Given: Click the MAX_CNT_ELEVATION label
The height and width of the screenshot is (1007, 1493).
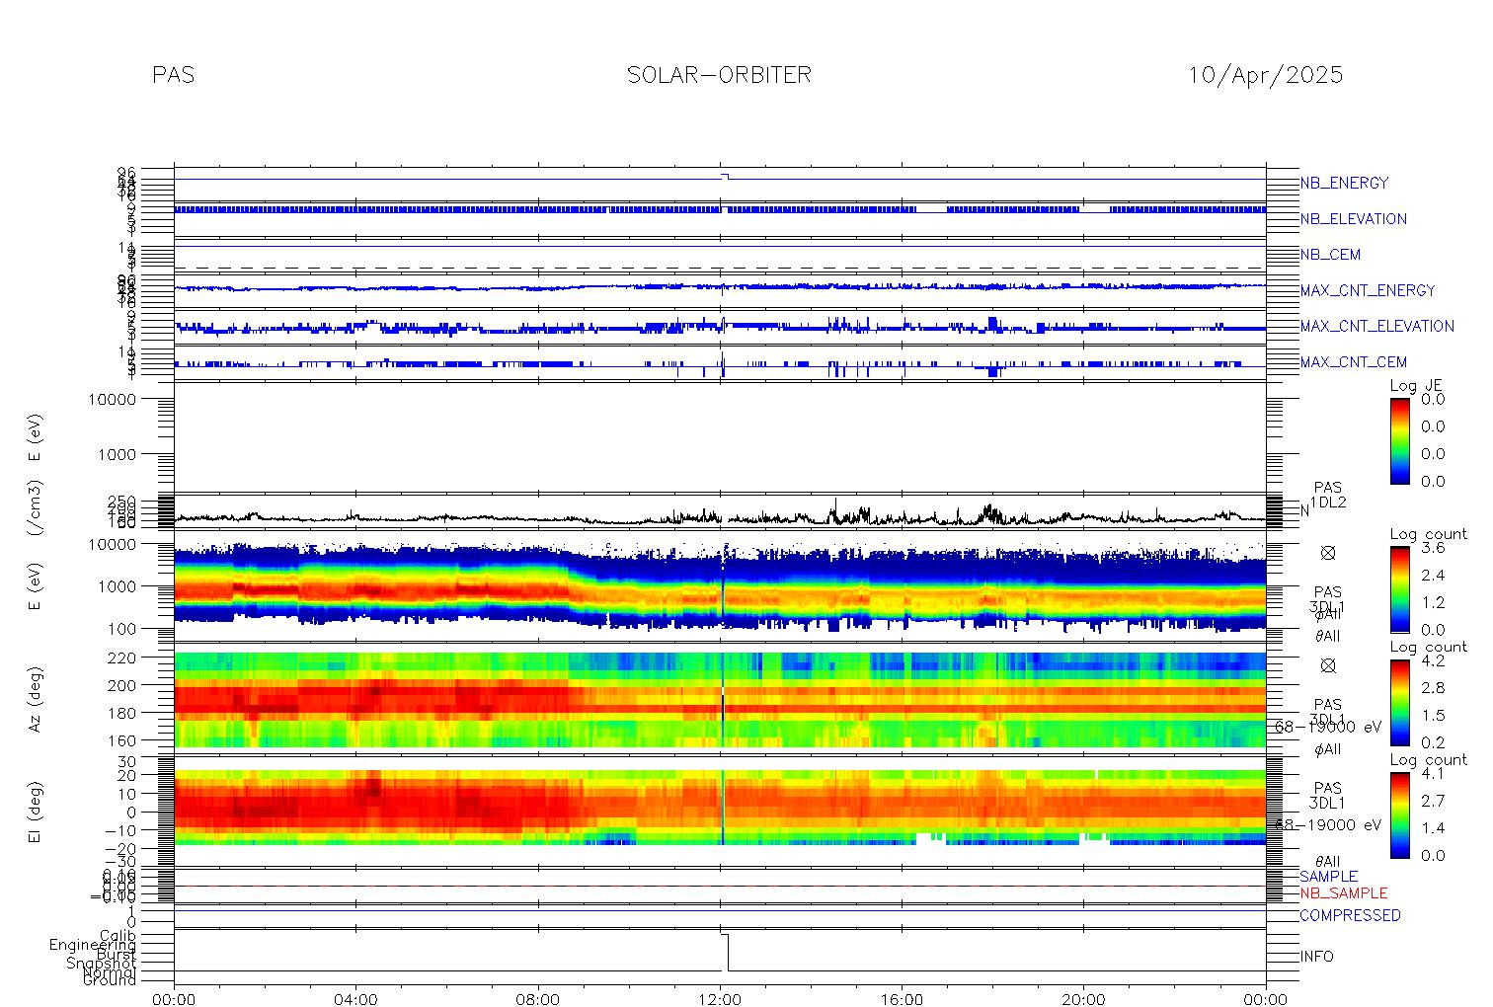Looking at the screenshot, I should [1376, 326].
